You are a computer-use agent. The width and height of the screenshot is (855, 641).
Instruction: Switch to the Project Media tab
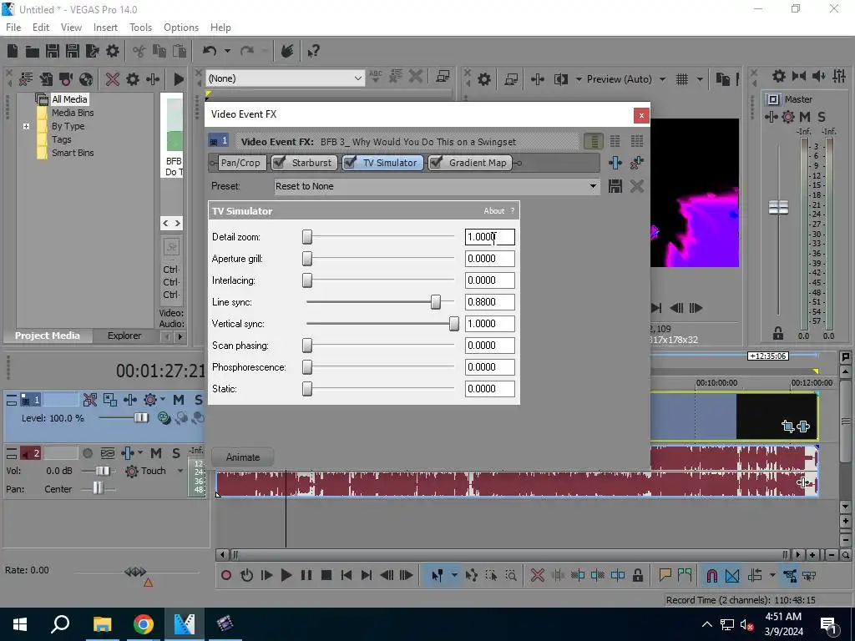48,336
